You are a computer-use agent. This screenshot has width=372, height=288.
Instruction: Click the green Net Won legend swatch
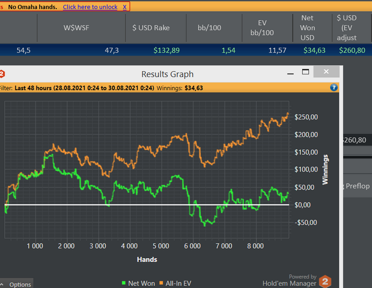click(123, 283)
